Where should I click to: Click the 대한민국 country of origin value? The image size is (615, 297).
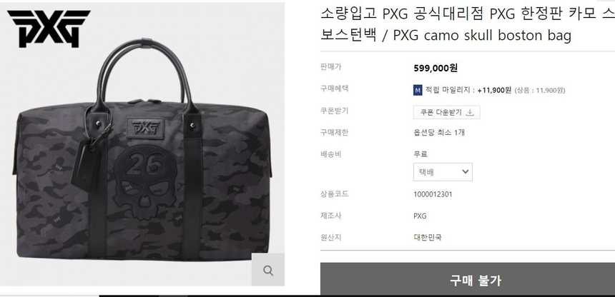[x=428, y=237]
